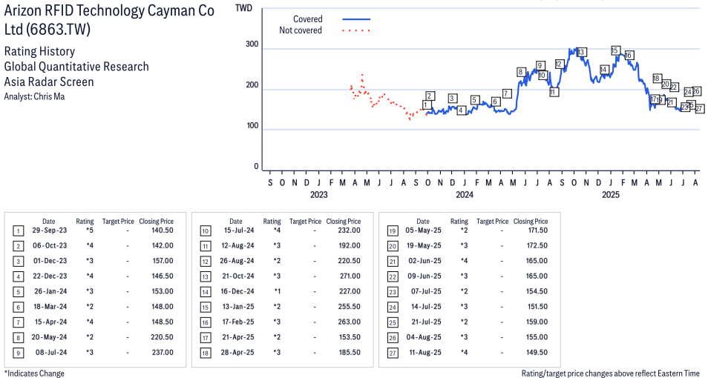This screenshot has width=708, height=378.
Task: Select chart marker 3 near December 2023
Action: (x=453, y=99)
